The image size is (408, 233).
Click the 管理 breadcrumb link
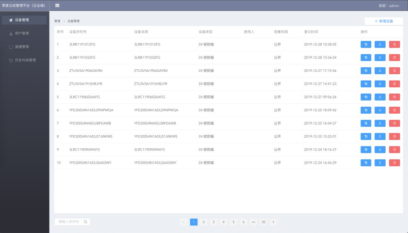pyautogui.click(x=57, y=21)
